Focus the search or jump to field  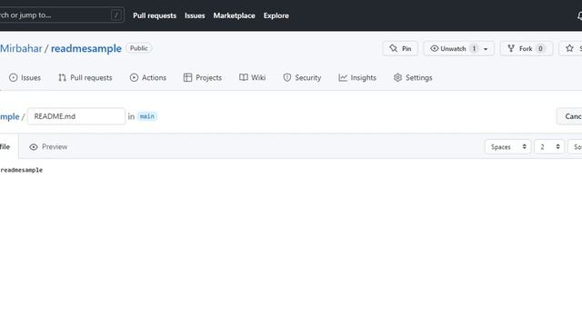[61, 15]
